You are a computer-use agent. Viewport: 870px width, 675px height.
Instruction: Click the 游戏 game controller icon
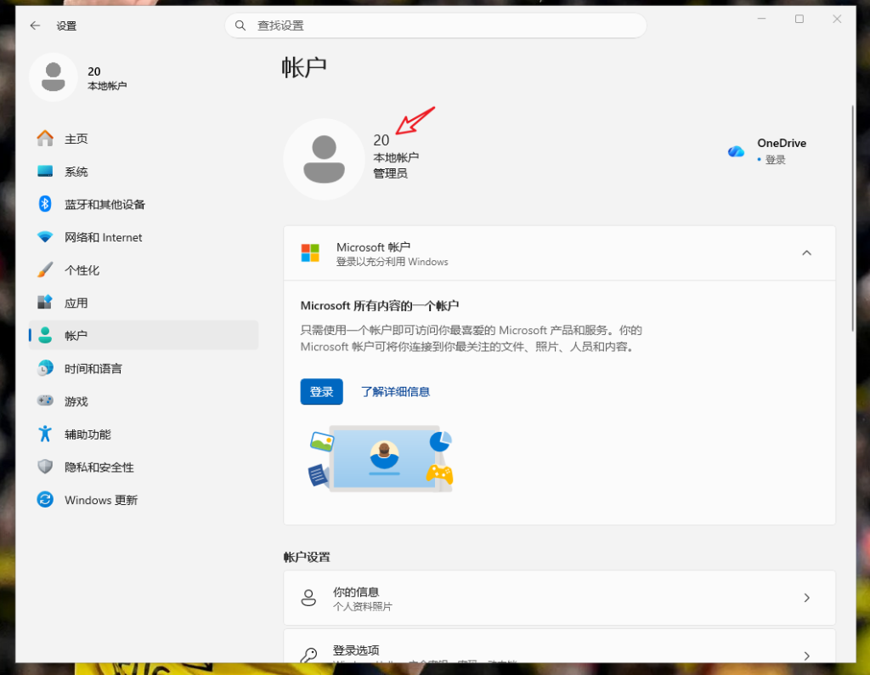(x=45, y=400)
